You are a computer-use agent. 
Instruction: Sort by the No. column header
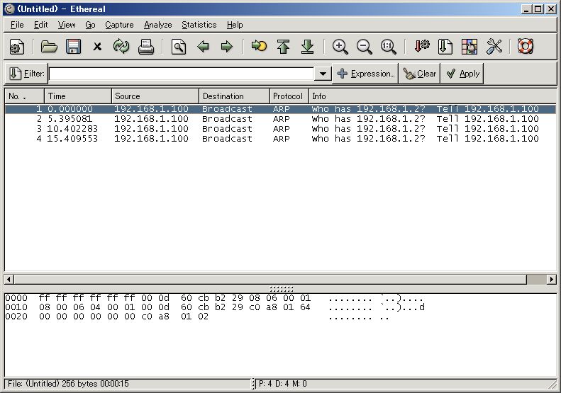24,96
